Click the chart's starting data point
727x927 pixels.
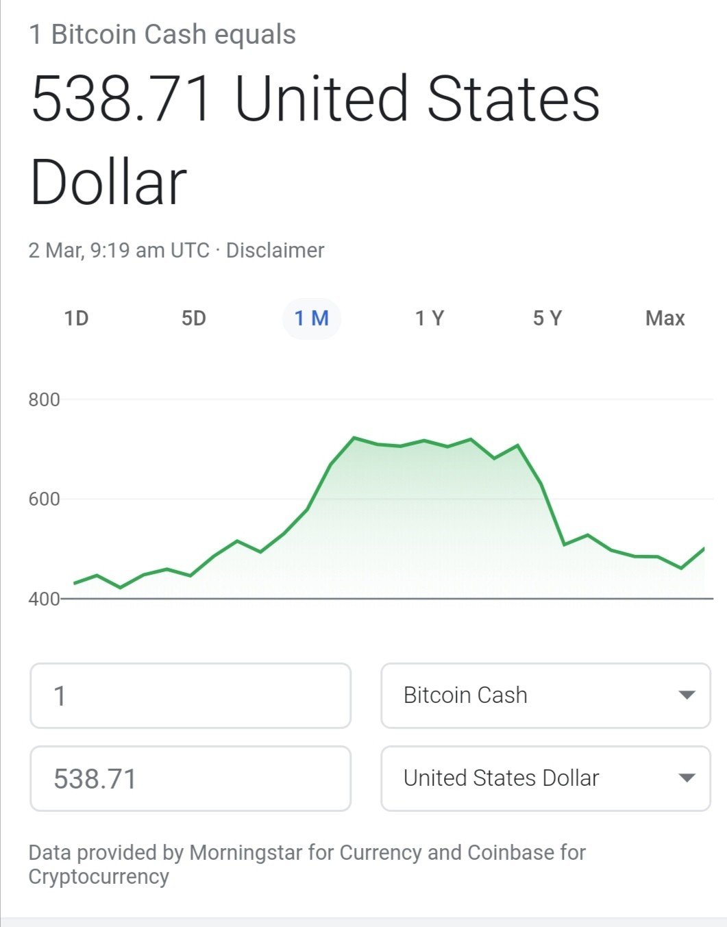tap(75, 583)
